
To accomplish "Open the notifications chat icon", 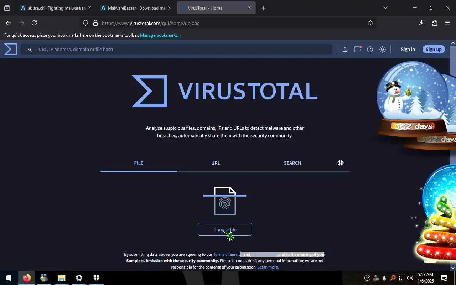I will (x=357, y=49).
